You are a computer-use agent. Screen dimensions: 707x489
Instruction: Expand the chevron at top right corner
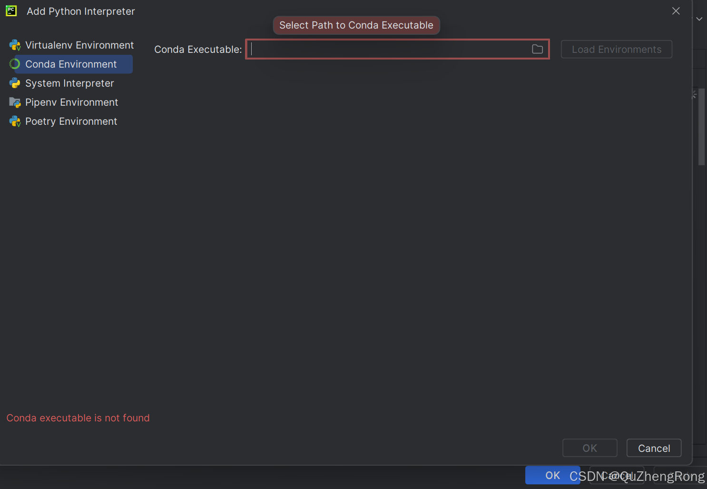coord(699,19)
